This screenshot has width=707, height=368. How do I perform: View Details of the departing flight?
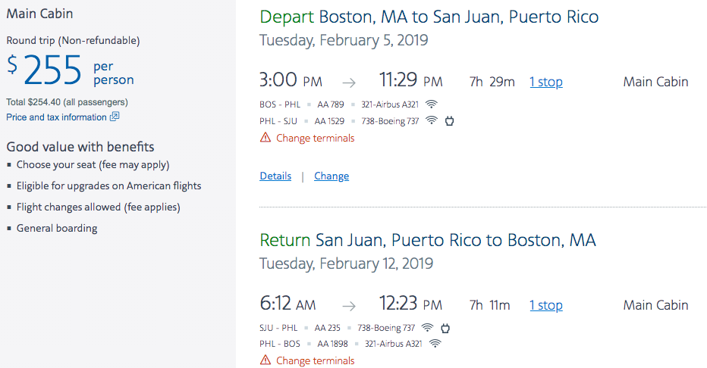click(x=275, y=176)
